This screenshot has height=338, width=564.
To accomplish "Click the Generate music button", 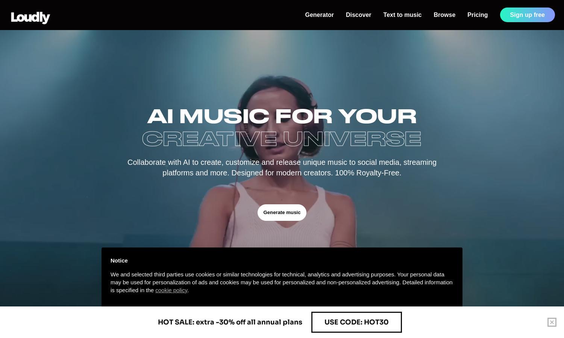I will click(x=282, y=213).
